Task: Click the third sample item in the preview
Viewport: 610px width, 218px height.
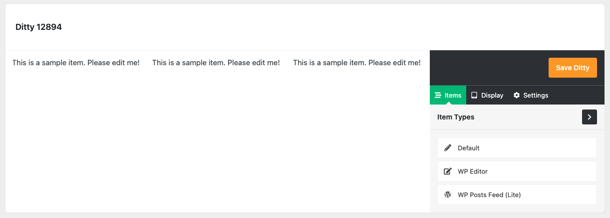Action: (356, 63)
